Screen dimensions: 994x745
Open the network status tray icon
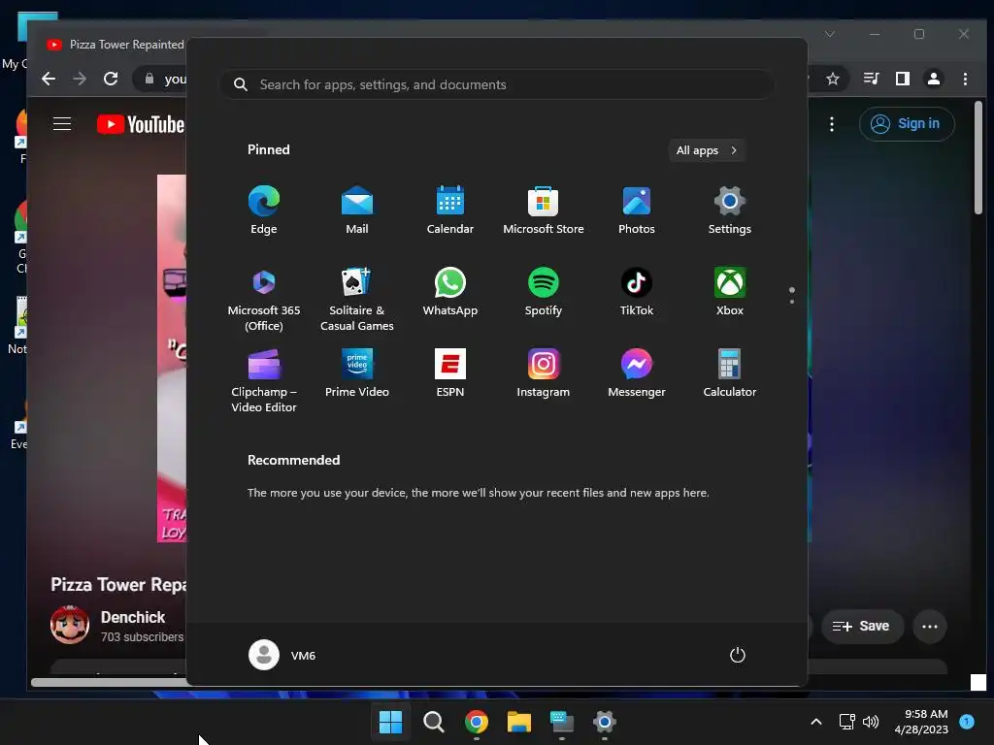point(846,722)
